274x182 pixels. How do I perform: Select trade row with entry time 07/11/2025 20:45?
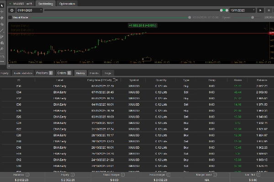[x=137, y=92]
